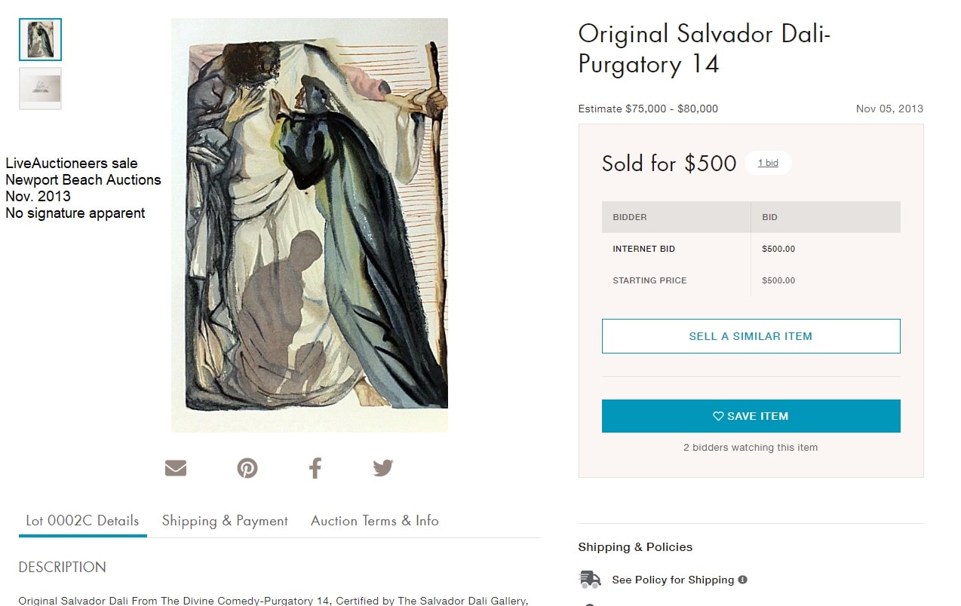Viewport: 961px width, 606px height.
Task: Open the Shipping & Payment tab
Action: (x=225, y=521)
